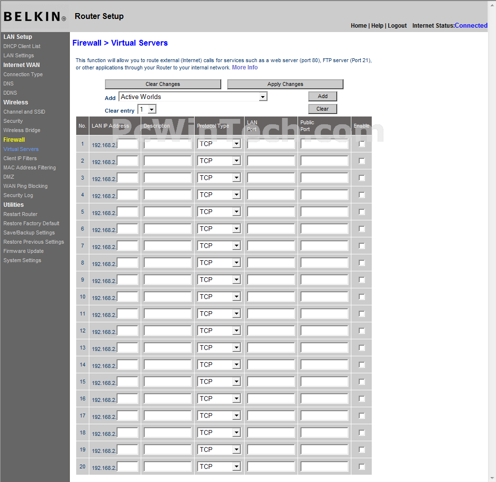496x482 pixels.
Task: Enable virtual server entry 3 checkbox
Action: pyautogui.click(x=362, y=178)
